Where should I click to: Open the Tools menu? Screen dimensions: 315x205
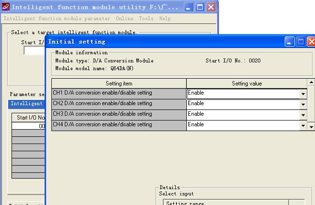146,19
